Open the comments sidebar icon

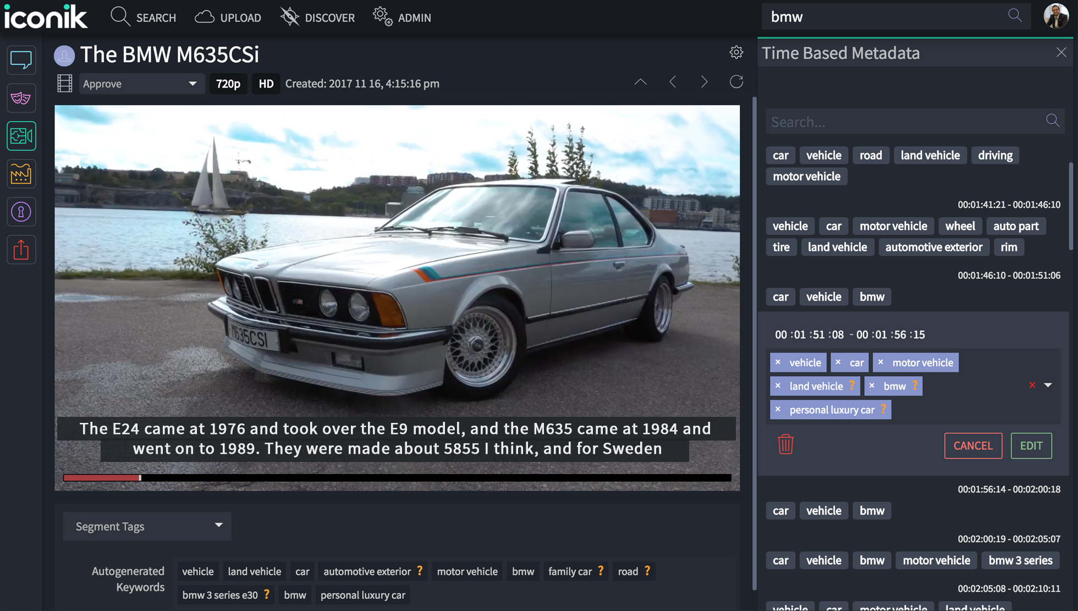pos(21,60)
